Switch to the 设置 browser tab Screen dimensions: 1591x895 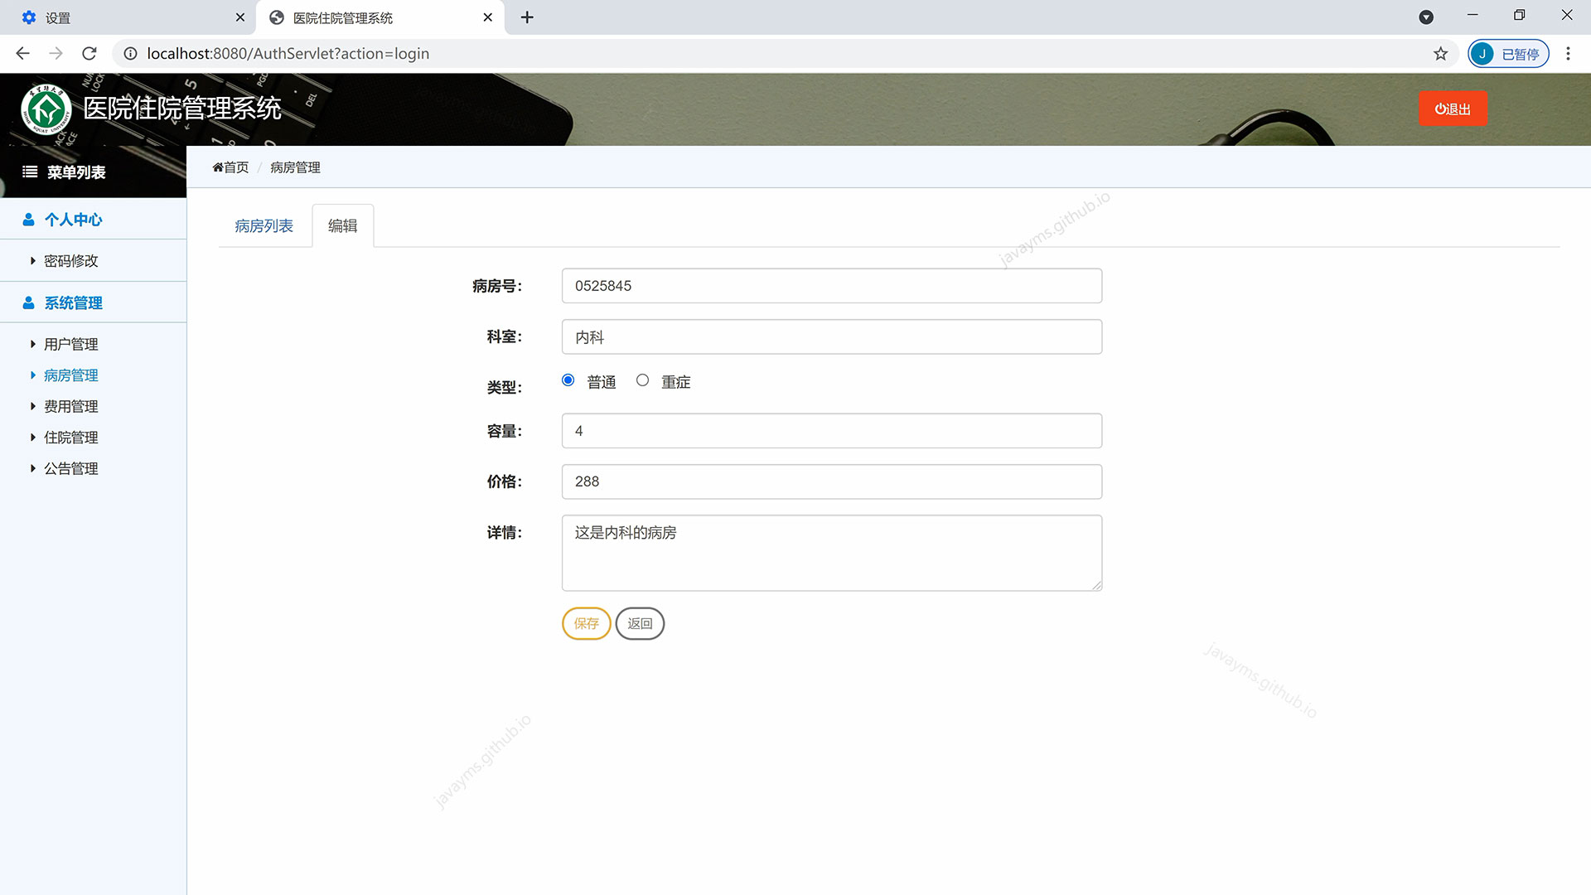[x=124, y=17]
